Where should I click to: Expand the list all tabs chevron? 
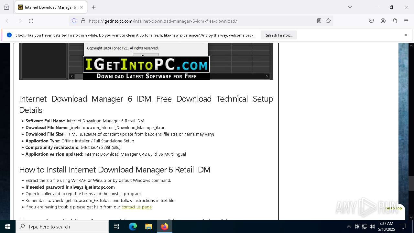click(350, 7)
